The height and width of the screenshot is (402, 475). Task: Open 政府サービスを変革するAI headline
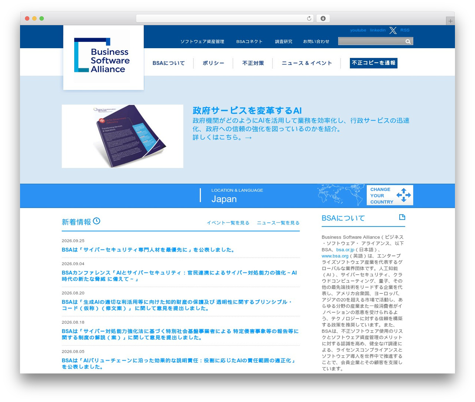[x=247, y=111]
